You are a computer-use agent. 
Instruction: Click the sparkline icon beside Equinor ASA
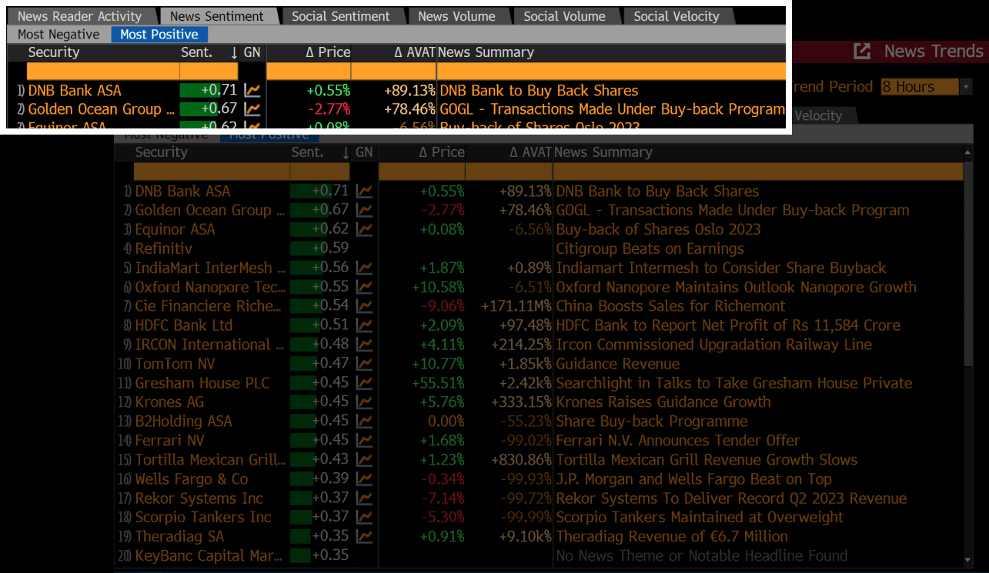[364, 229]
